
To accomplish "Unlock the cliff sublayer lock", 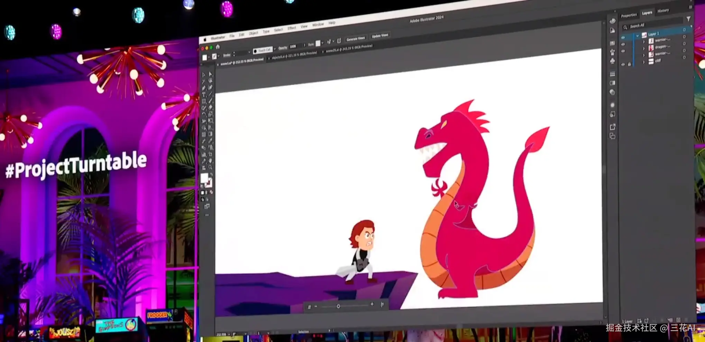I will click(629, 64).
